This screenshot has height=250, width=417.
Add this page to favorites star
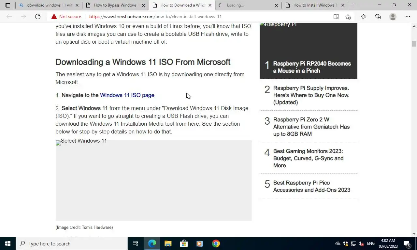click(x=348, y=17)
